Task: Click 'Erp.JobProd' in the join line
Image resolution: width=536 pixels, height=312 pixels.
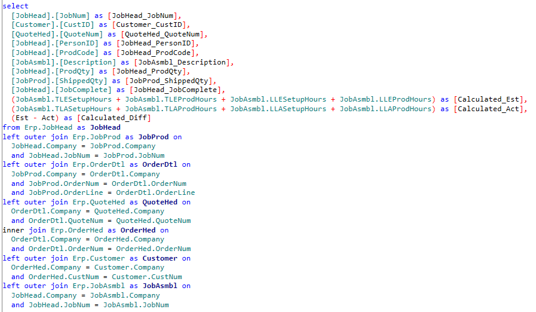Action: [97, 137]
